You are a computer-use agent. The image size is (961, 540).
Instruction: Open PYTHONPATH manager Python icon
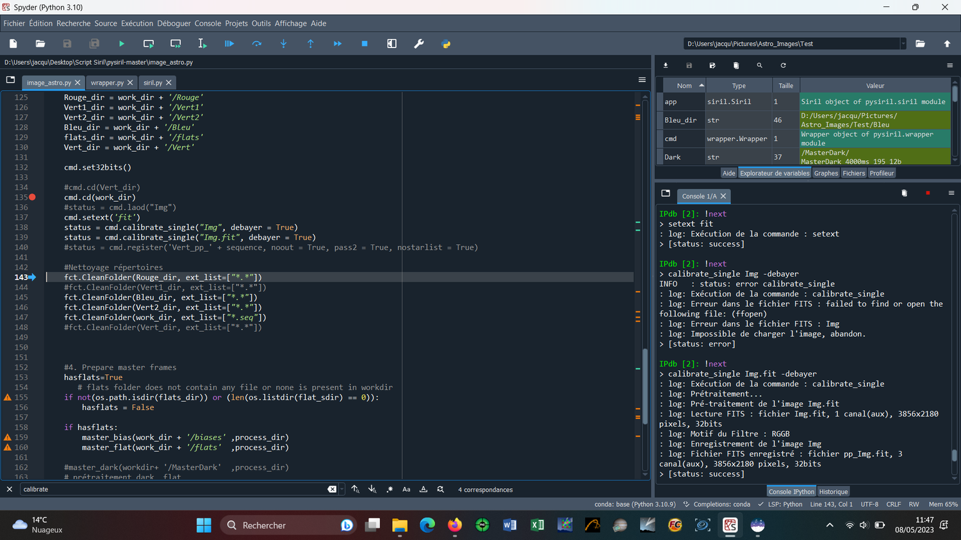coord(446,44)
